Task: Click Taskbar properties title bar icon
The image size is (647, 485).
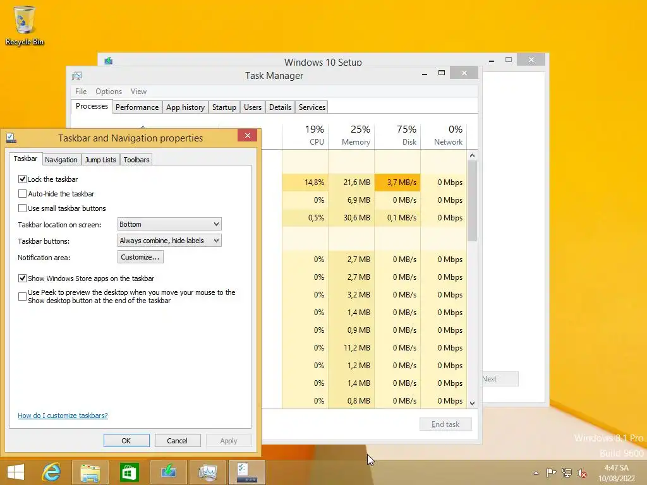Action: 11,138
